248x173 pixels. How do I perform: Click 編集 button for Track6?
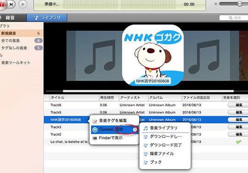click(x=238, y=105)
